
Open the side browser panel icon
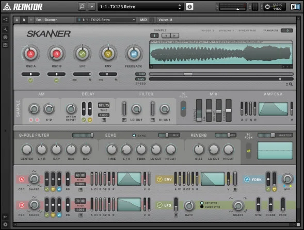point(5,19)
